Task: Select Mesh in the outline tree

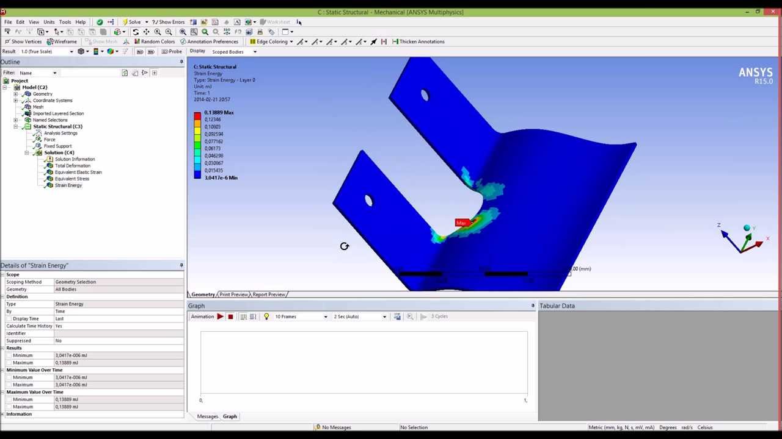Action: click(x=38, y=107)
